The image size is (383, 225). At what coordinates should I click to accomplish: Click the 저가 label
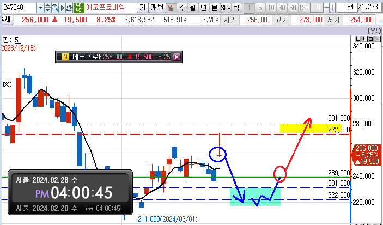click(333, 20)
